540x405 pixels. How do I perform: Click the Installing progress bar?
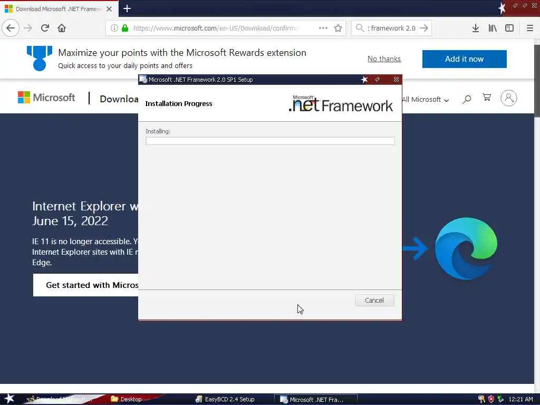[270, 140]
